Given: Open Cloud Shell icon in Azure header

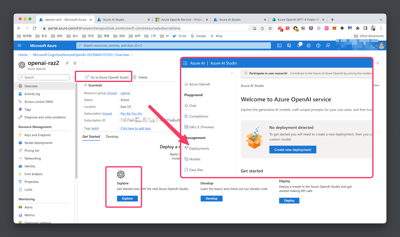Looking at the screenshot, I should pos(279,46).
